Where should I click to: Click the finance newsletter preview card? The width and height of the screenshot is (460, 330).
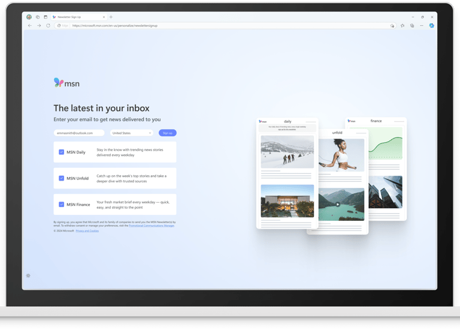(x=388, y=169)
